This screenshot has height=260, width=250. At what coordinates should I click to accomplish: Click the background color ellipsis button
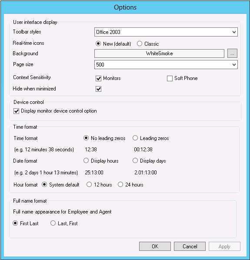tap(232, 53)
